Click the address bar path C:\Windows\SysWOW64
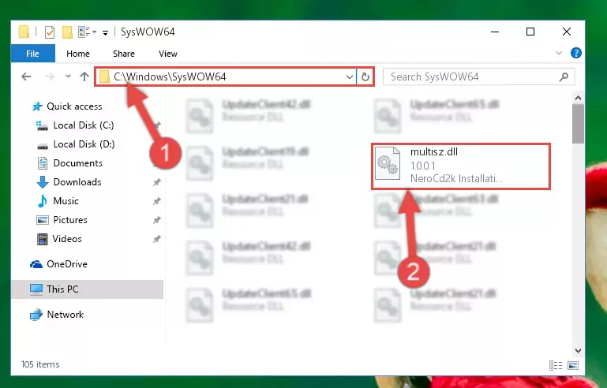This screenshot has height=388, width=607. (170, 76)
